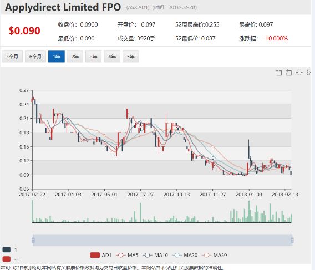The height and width of the screenshot is (270, 315).
Task: Click the 0.06 price axis label
Action: pyautogui.click(x=24, y=189)
